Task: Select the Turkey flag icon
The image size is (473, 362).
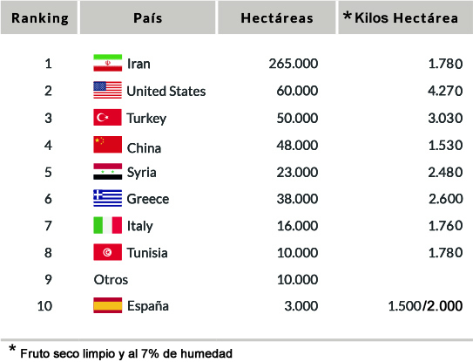Action: coord(108,117)
